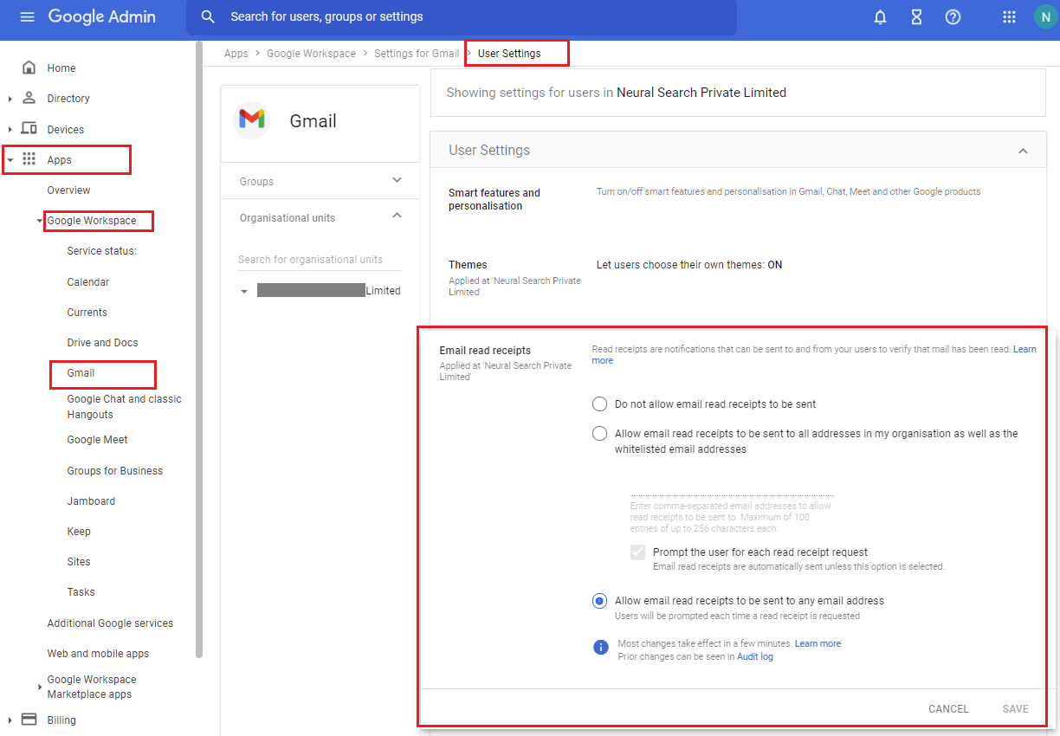Open the tasks hourglass icon
Screen dimensions: 1060x736
click(x=917, y=17)
